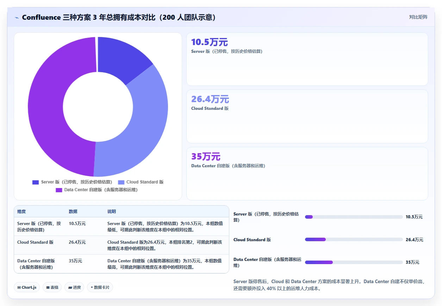Image resolution: width=442 pixels, height=306 pixels.
Task: Click the 表格 tag chip
Action: (x=52, y=287)
